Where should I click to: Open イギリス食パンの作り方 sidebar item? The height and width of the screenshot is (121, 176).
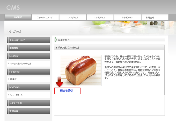[28, 64]
